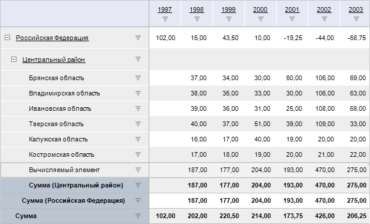Click filter icon on the bottom Сумма row

click(138, 216)
